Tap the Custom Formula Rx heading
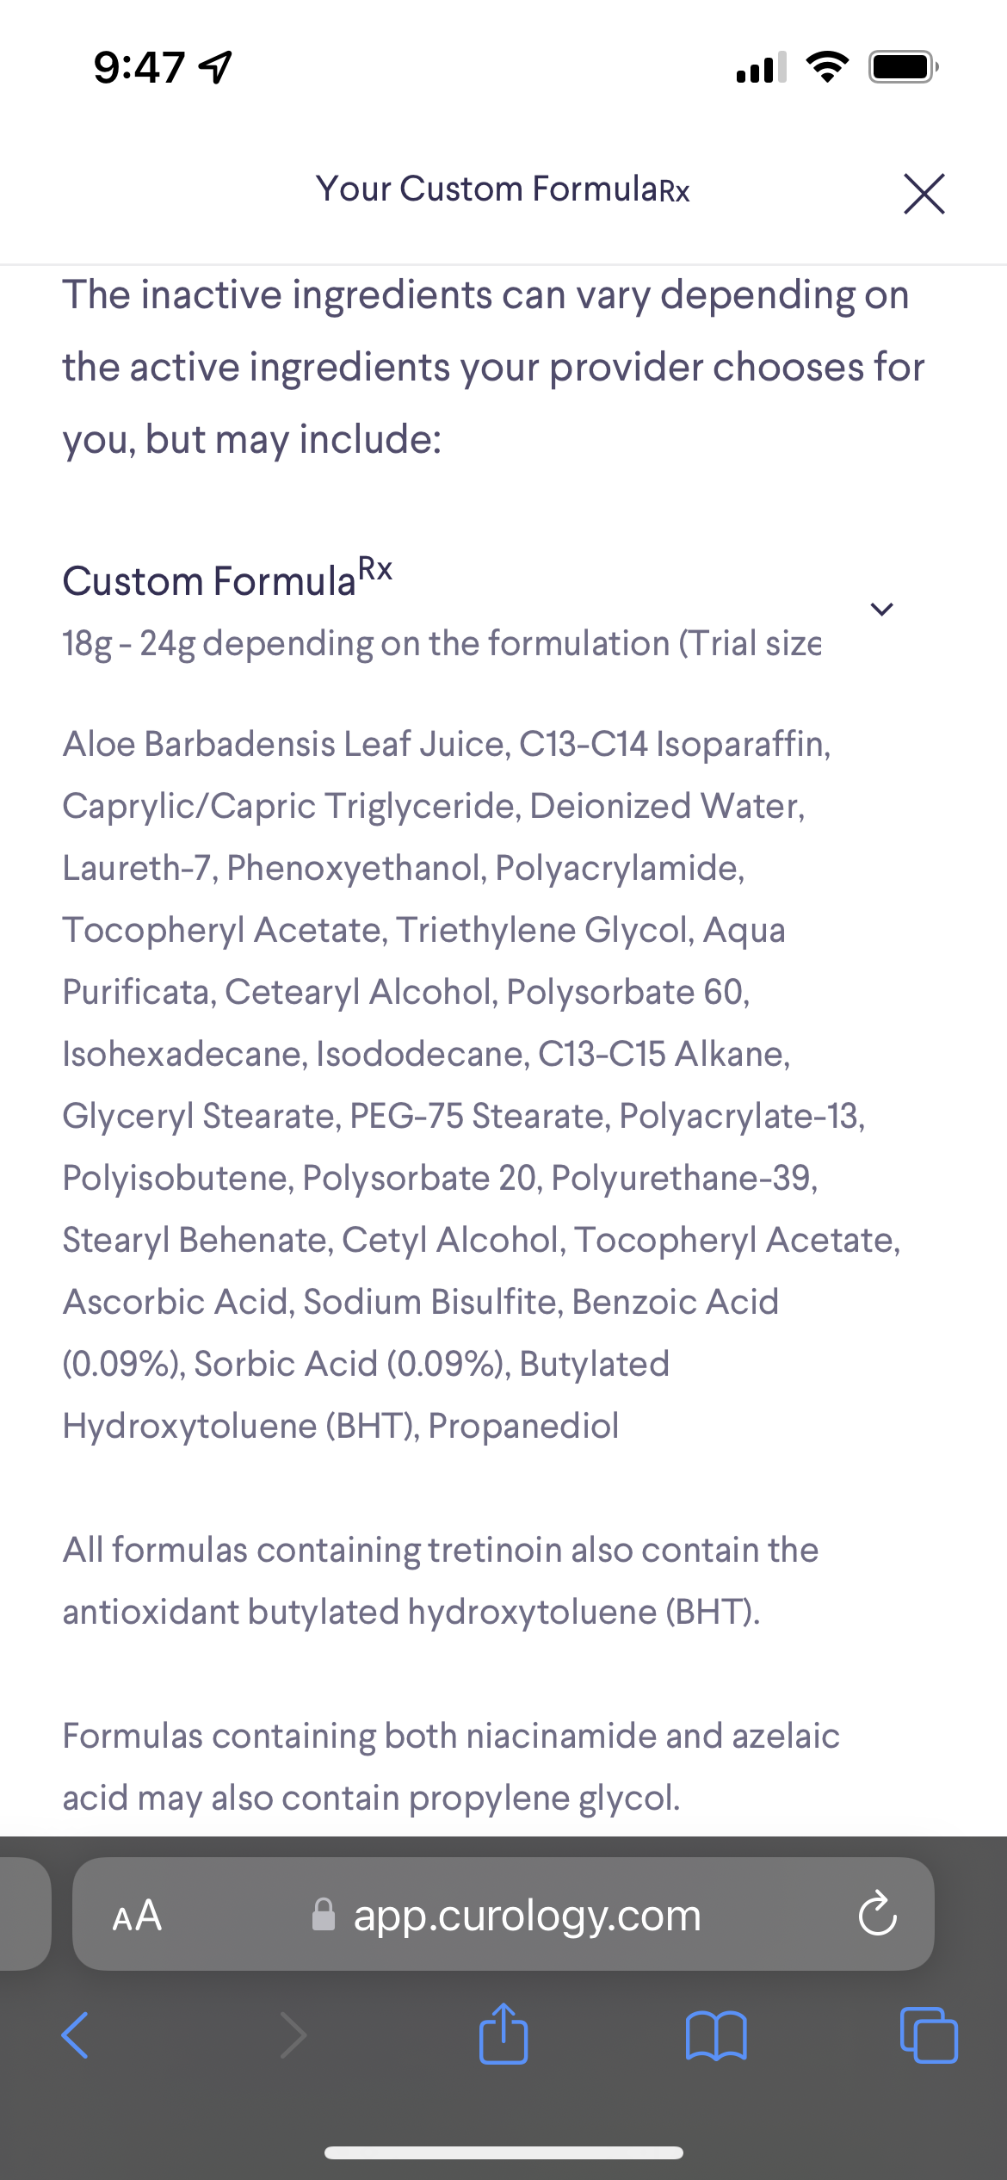This screenshot has width=1007, height=2180. (228, 579)
